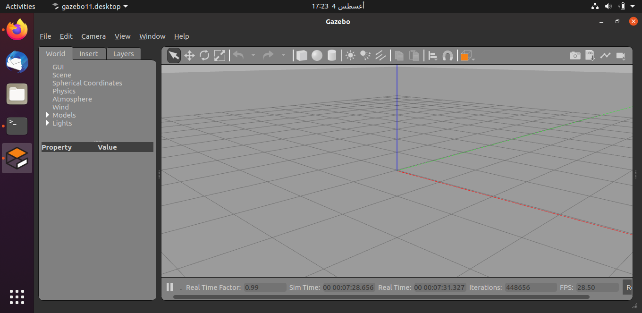The width and height of the screenshot is (642, 313).
Task: Click the Iterations value field
Action: click(531, 287)
